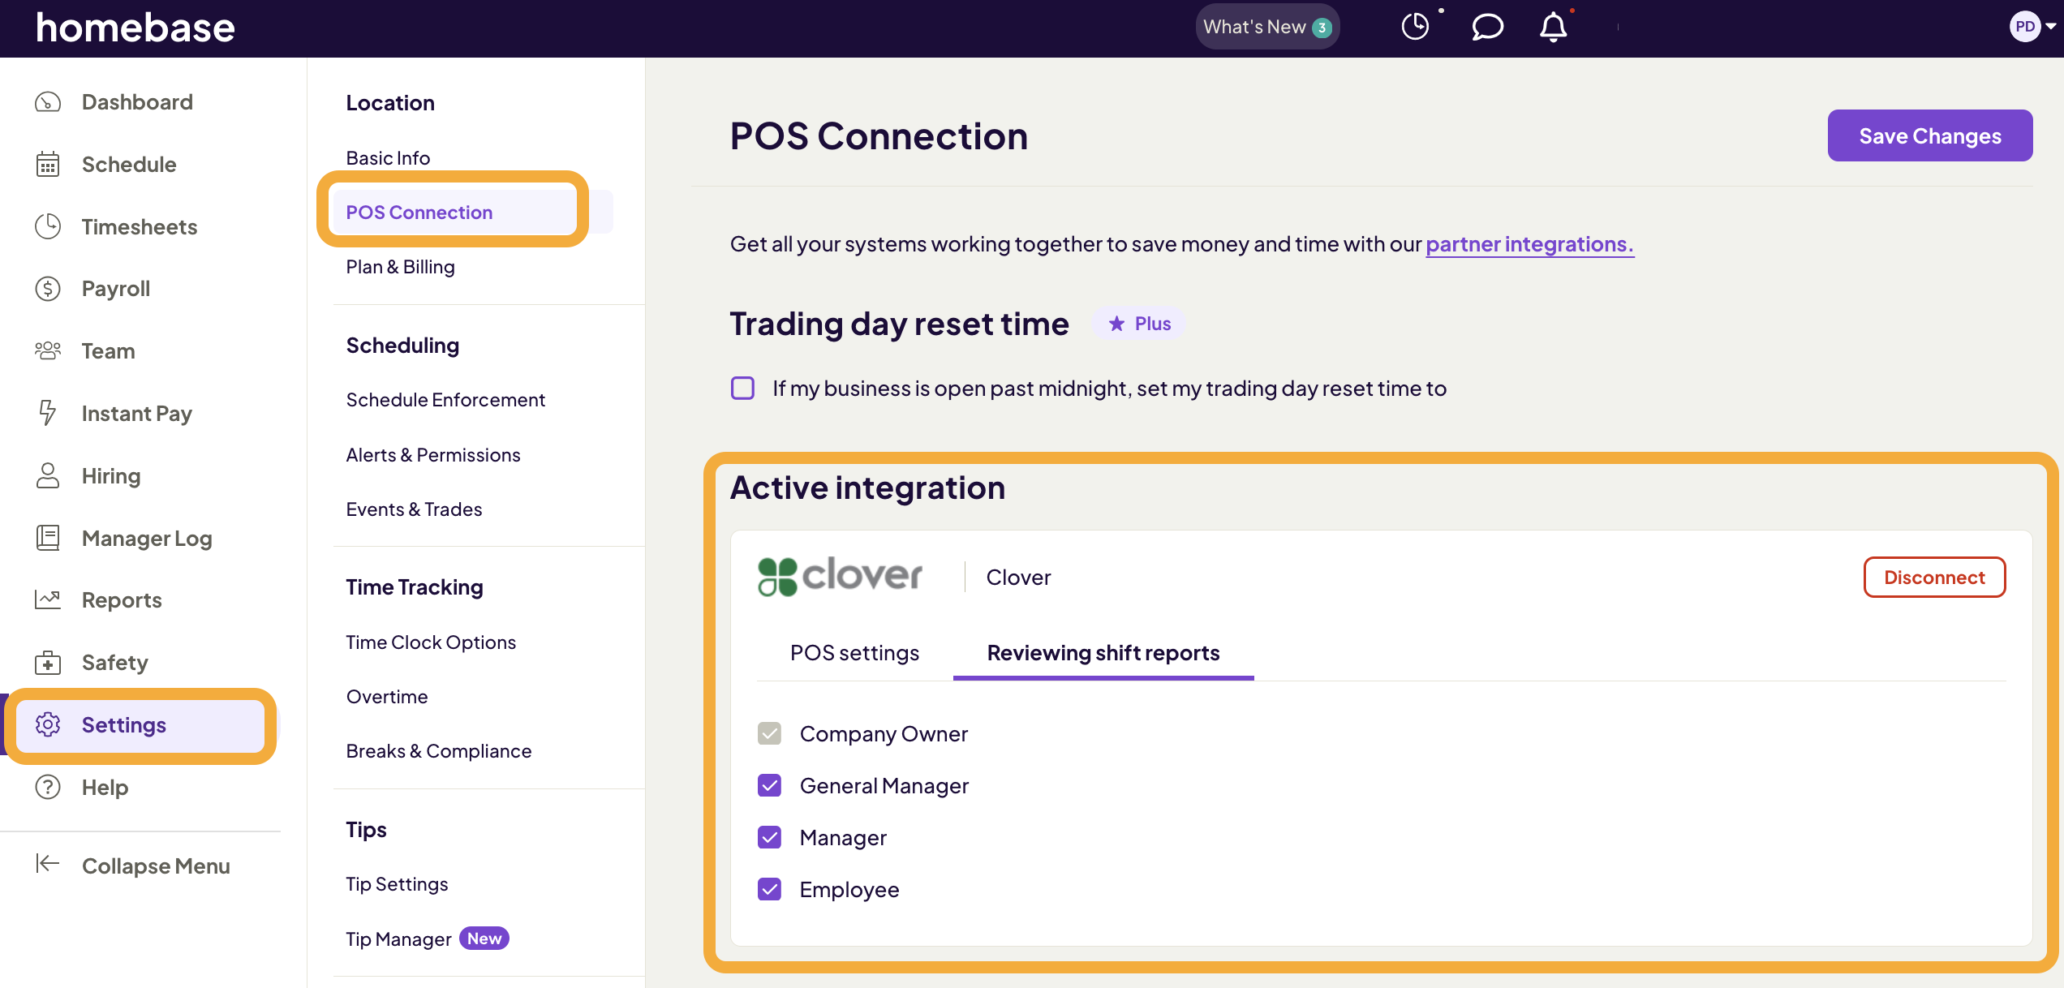Open Time Clock Options settings page
Viewport: 2064px width, 988px height.
pyautogui.click(x=431, y=642)
